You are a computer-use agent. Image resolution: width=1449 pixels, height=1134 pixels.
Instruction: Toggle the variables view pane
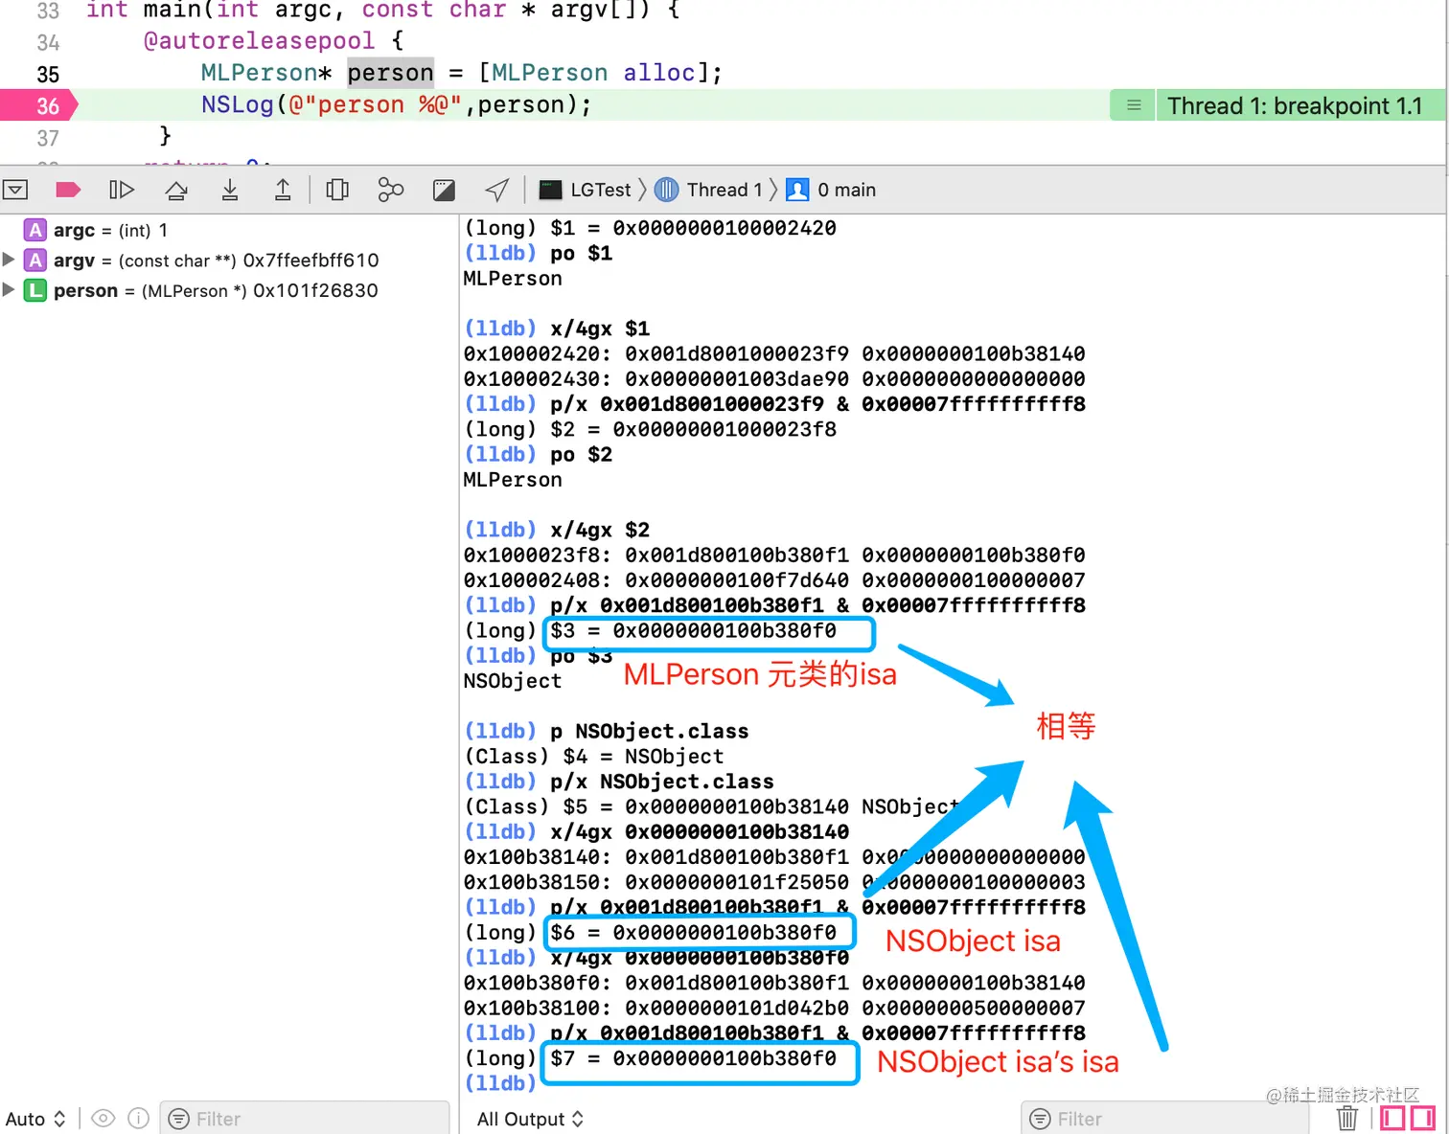click(x=1392, y=1118)
